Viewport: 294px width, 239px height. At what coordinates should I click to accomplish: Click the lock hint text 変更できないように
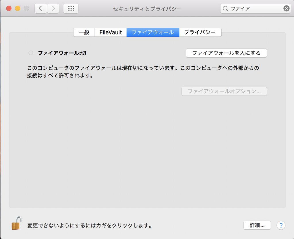click(90, 225)
